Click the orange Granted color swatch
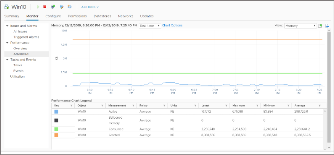 [56, 135]
